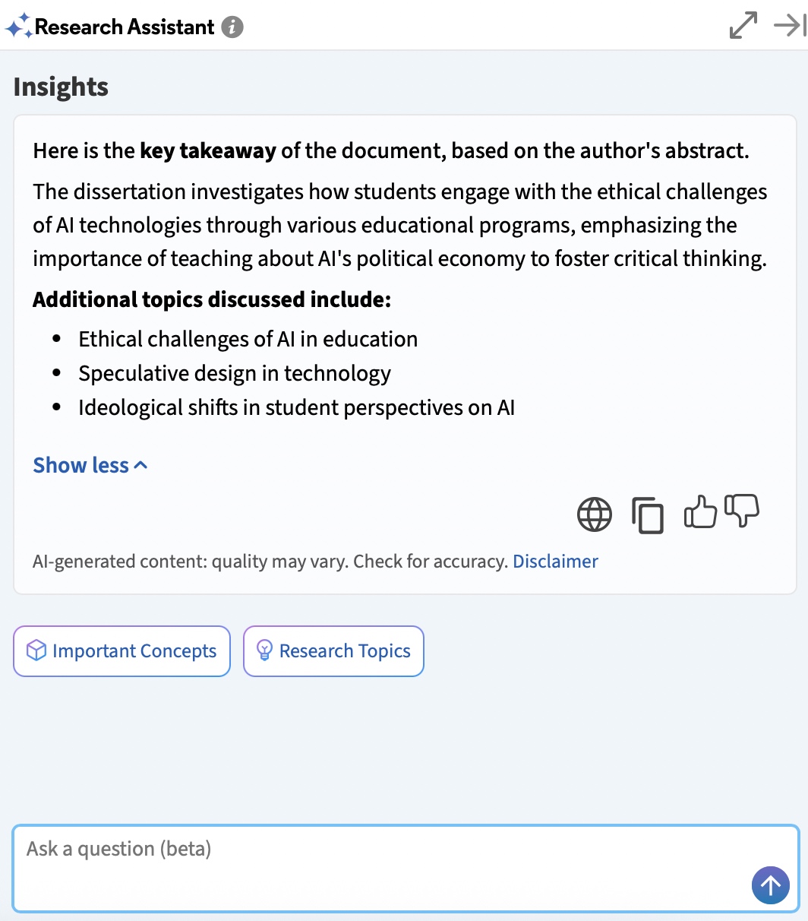Screen dimensions: 808x921
Task: Click the globe language icon
Action: [595, 514]
